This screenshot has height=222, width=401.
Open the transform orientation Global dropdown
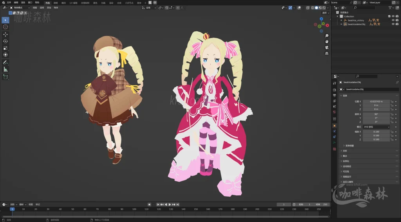(149, 8)
